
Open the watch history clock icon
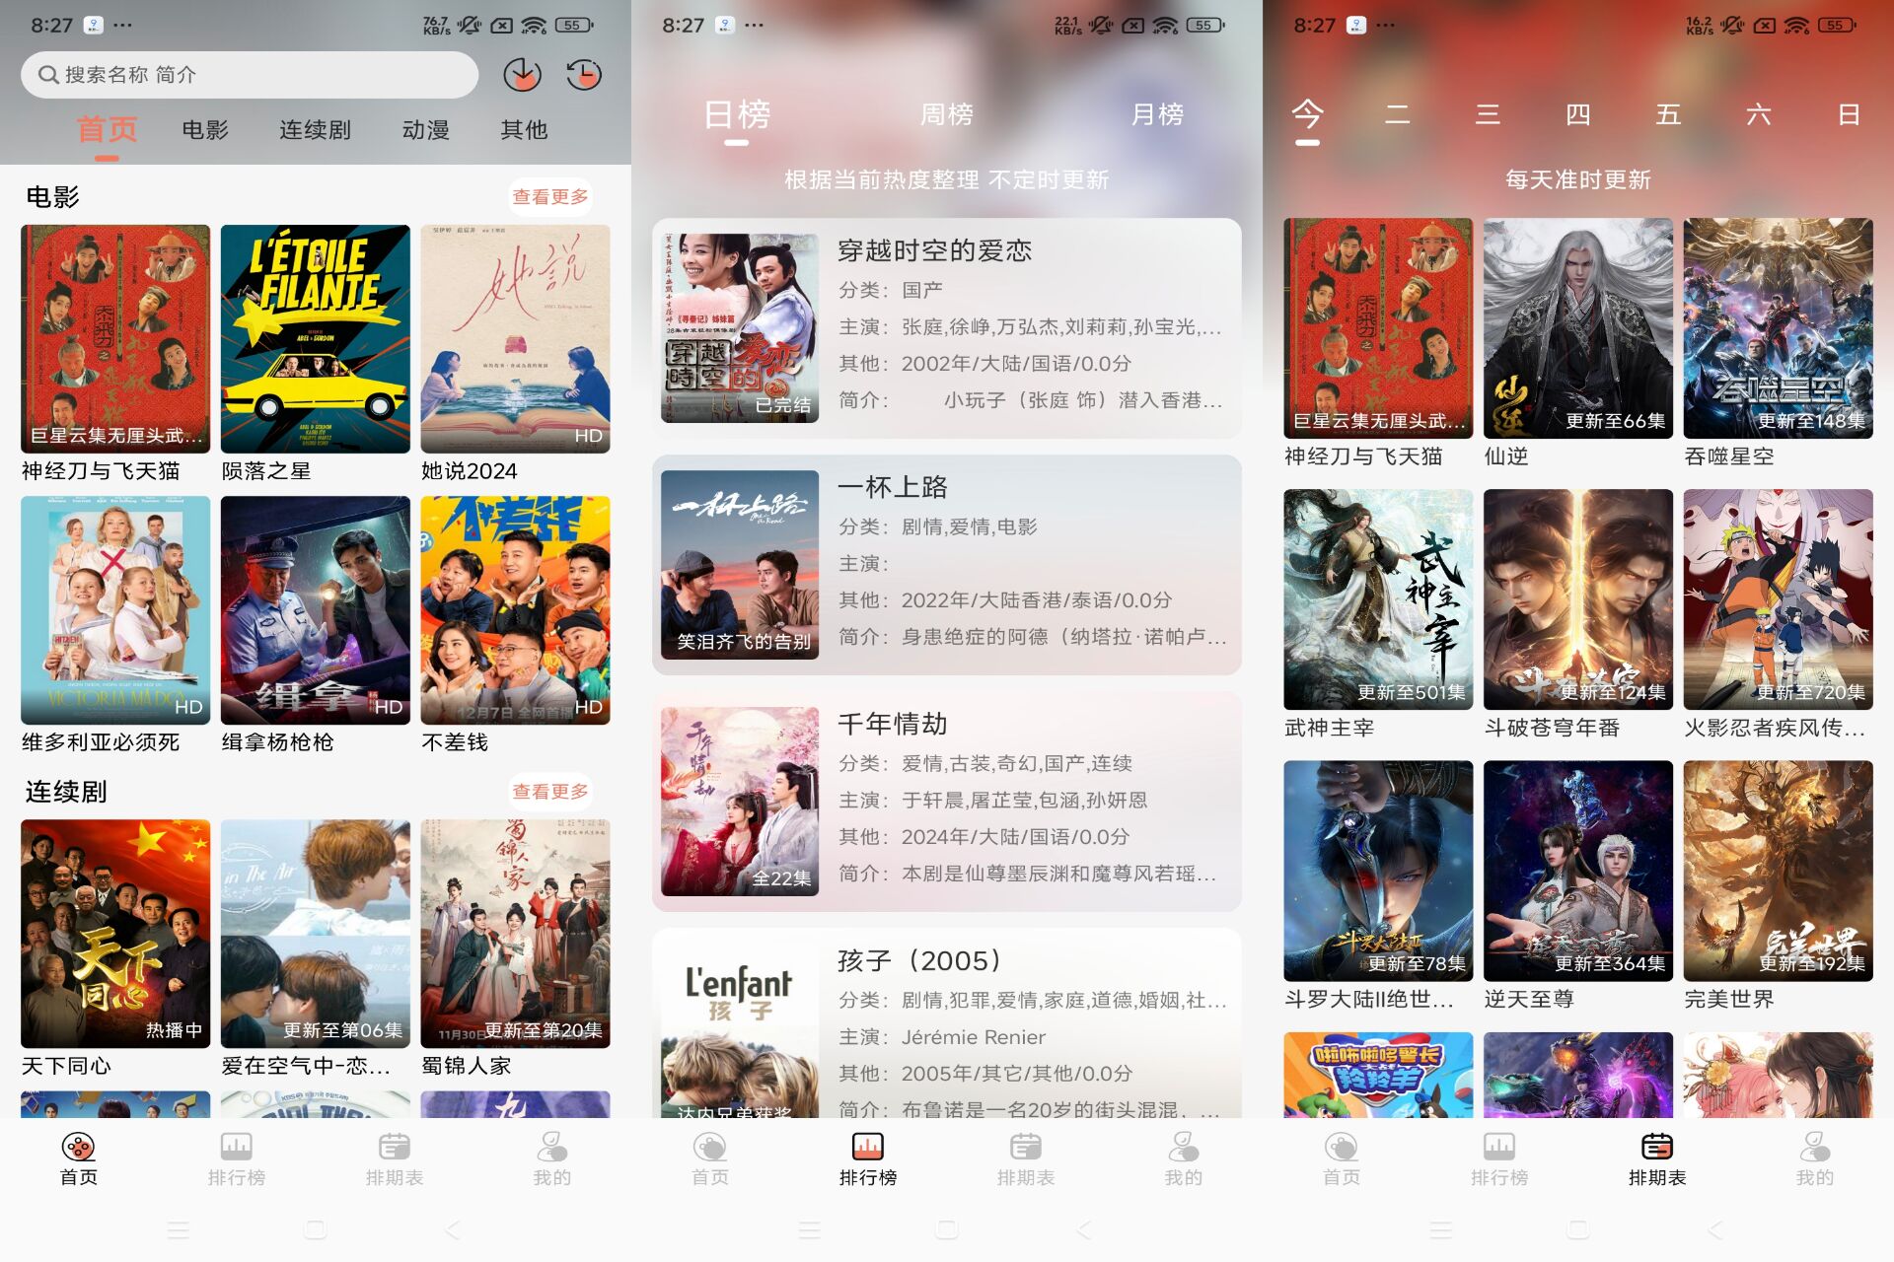[x=584, y=75]
